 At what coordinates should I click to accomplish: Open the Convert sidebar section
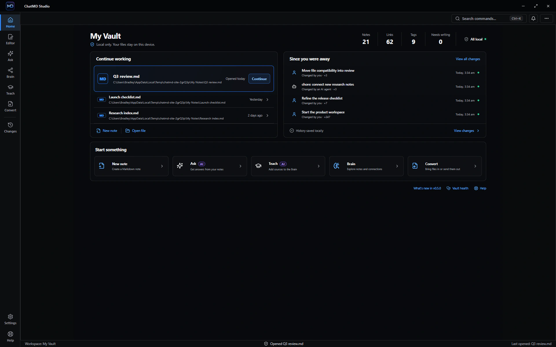pos(10,106)
